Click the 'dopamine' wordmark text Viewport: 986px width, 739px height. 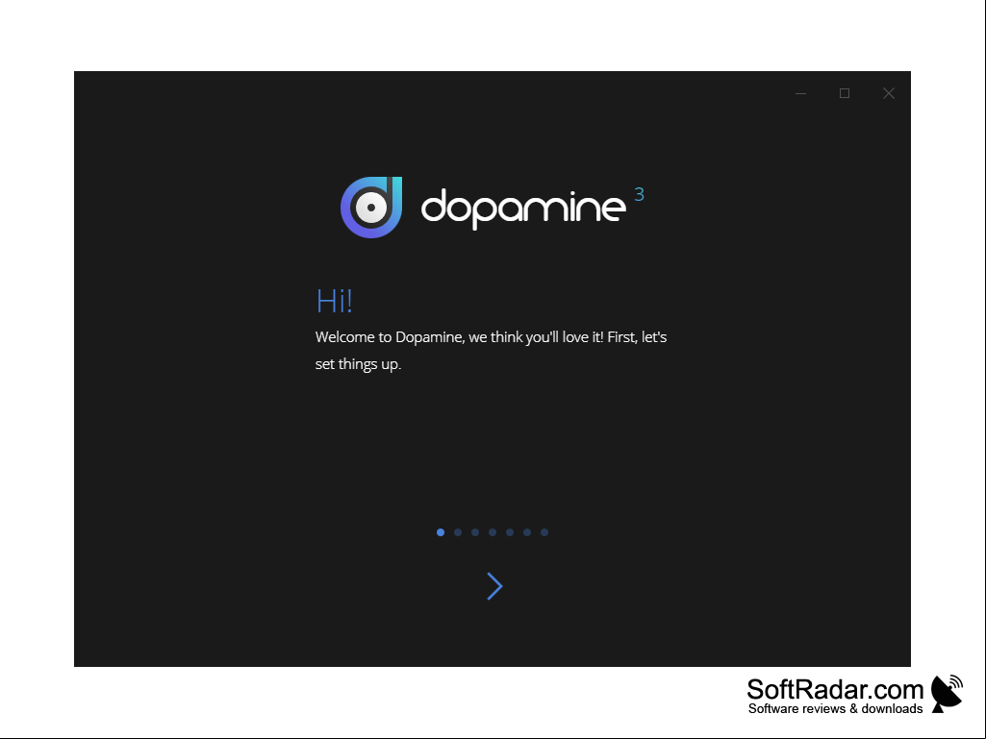523,209
